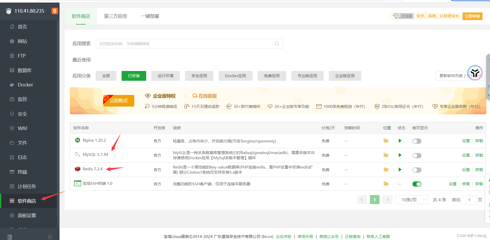Focus the 应用搜索 input field

189,44
